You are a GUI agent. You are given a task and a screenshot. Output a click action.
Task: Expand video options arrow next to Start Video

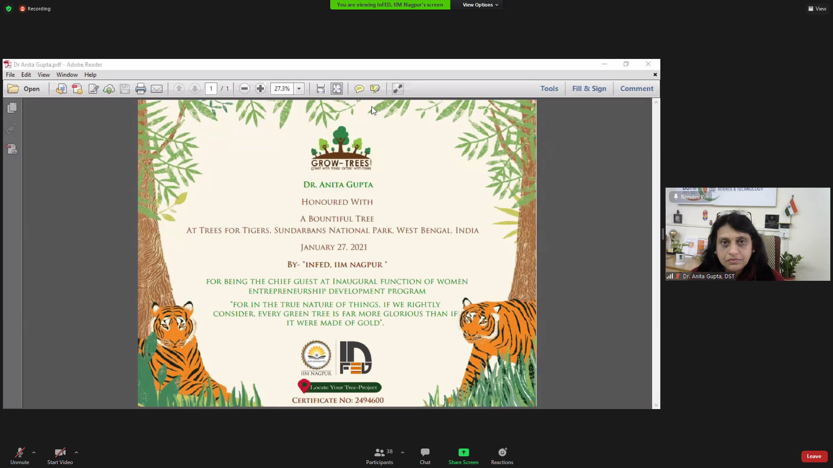[x=76, y=452]
